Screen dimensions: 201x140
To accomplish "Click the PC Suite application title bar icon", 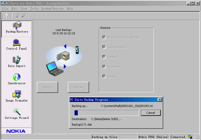I will (x=3, y=3).
